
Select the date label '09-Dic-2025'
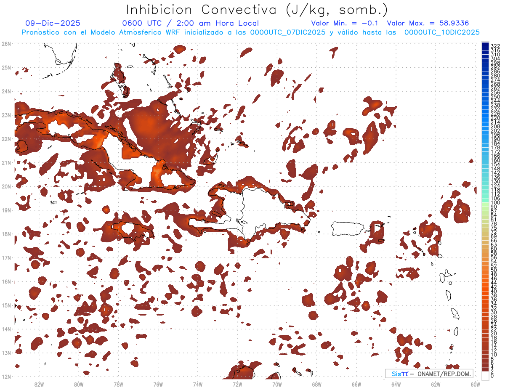click(53, 24)
